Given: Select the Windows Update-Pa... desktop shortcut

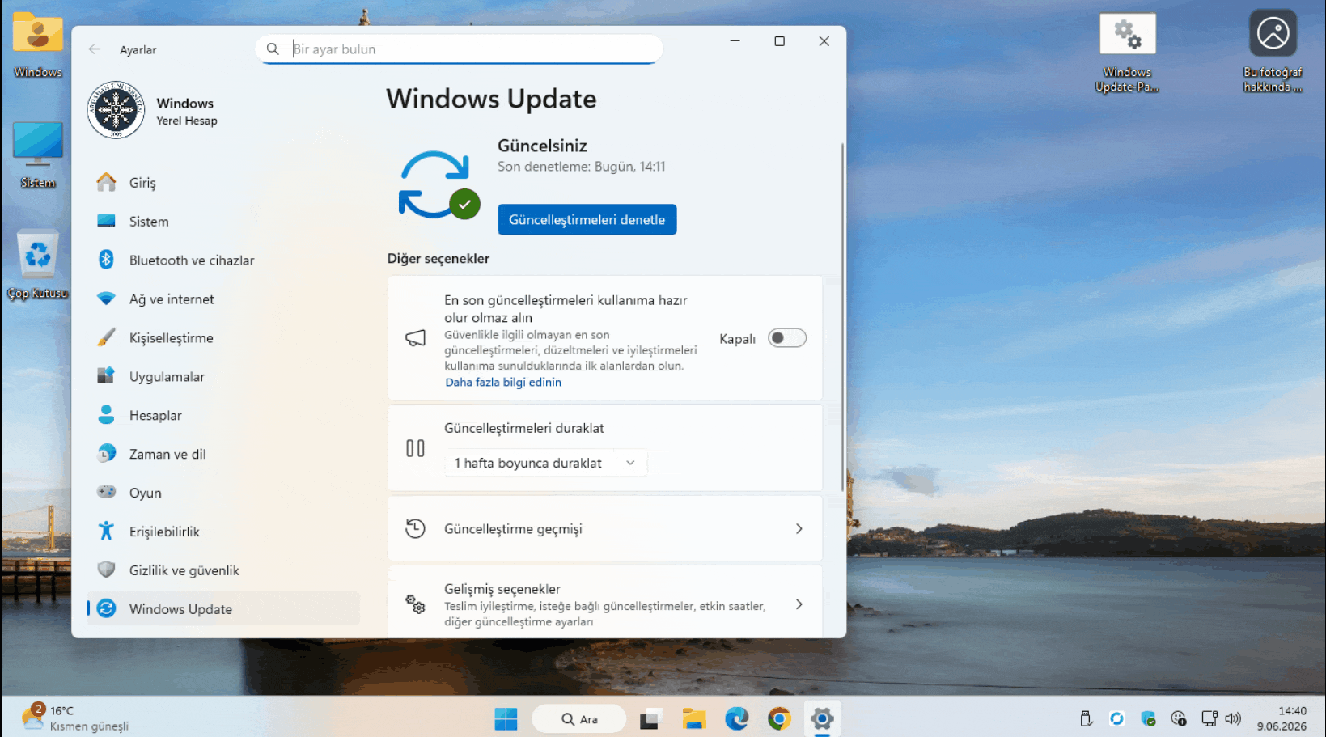Looking at the screenshot, I should point(1127,53).
